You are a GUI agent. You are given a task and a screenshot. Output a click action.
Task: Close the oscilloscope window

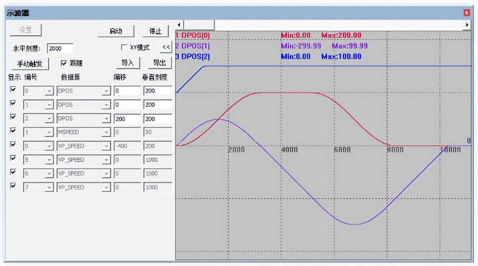point(467,13)
